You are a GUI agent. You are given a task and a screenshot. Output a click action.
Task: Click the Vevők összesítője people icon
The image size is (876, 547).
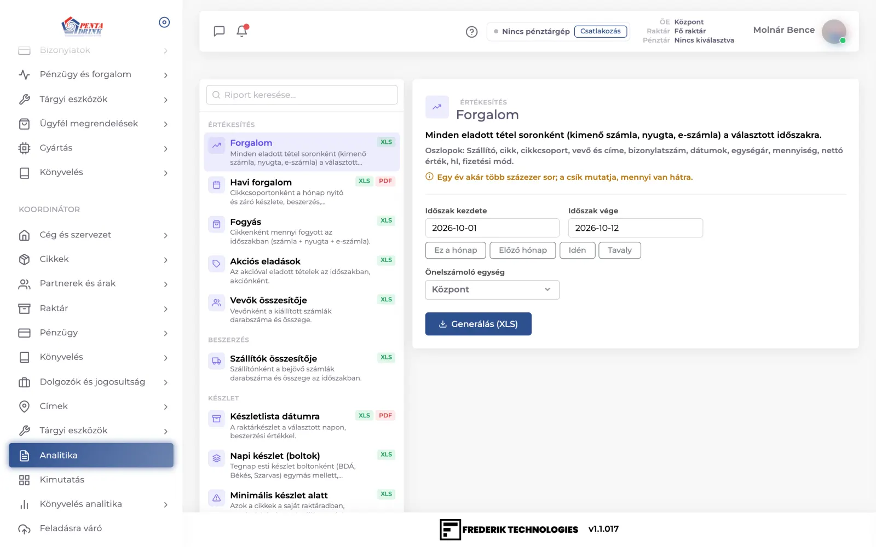[x=217, y=302]
